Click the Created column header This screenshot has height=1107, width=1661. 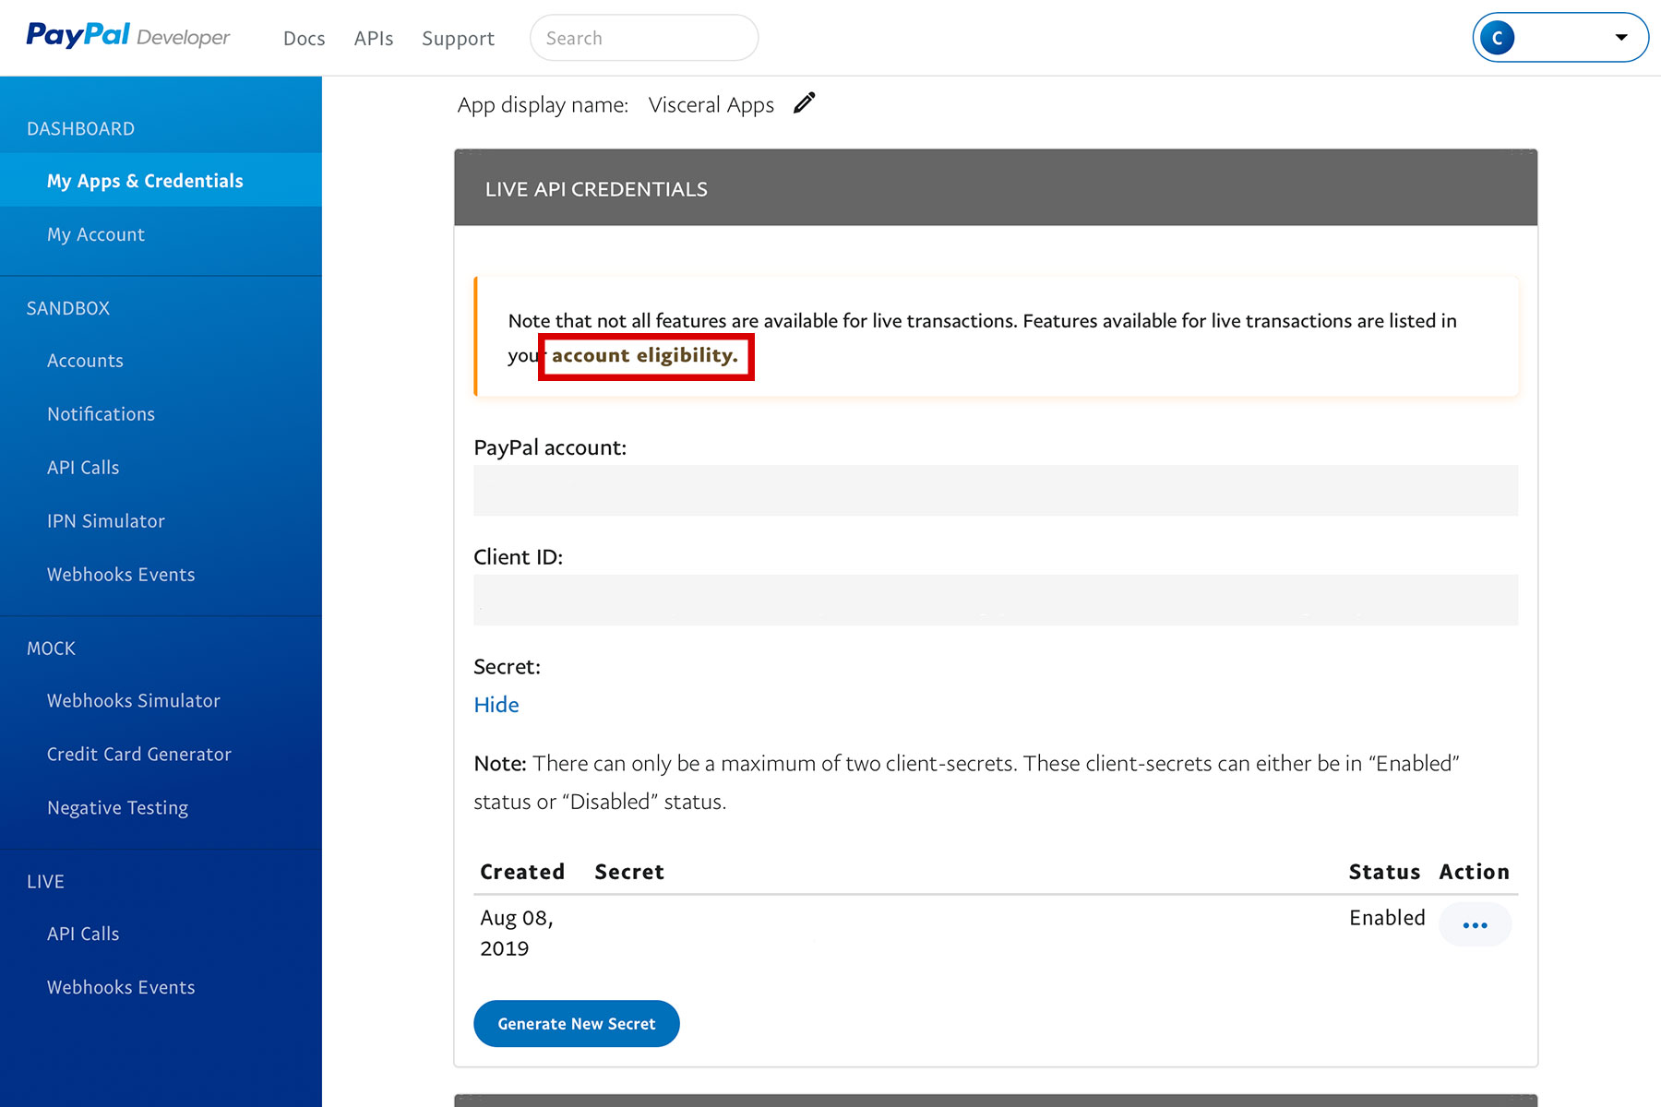click(x=522, y=872)
